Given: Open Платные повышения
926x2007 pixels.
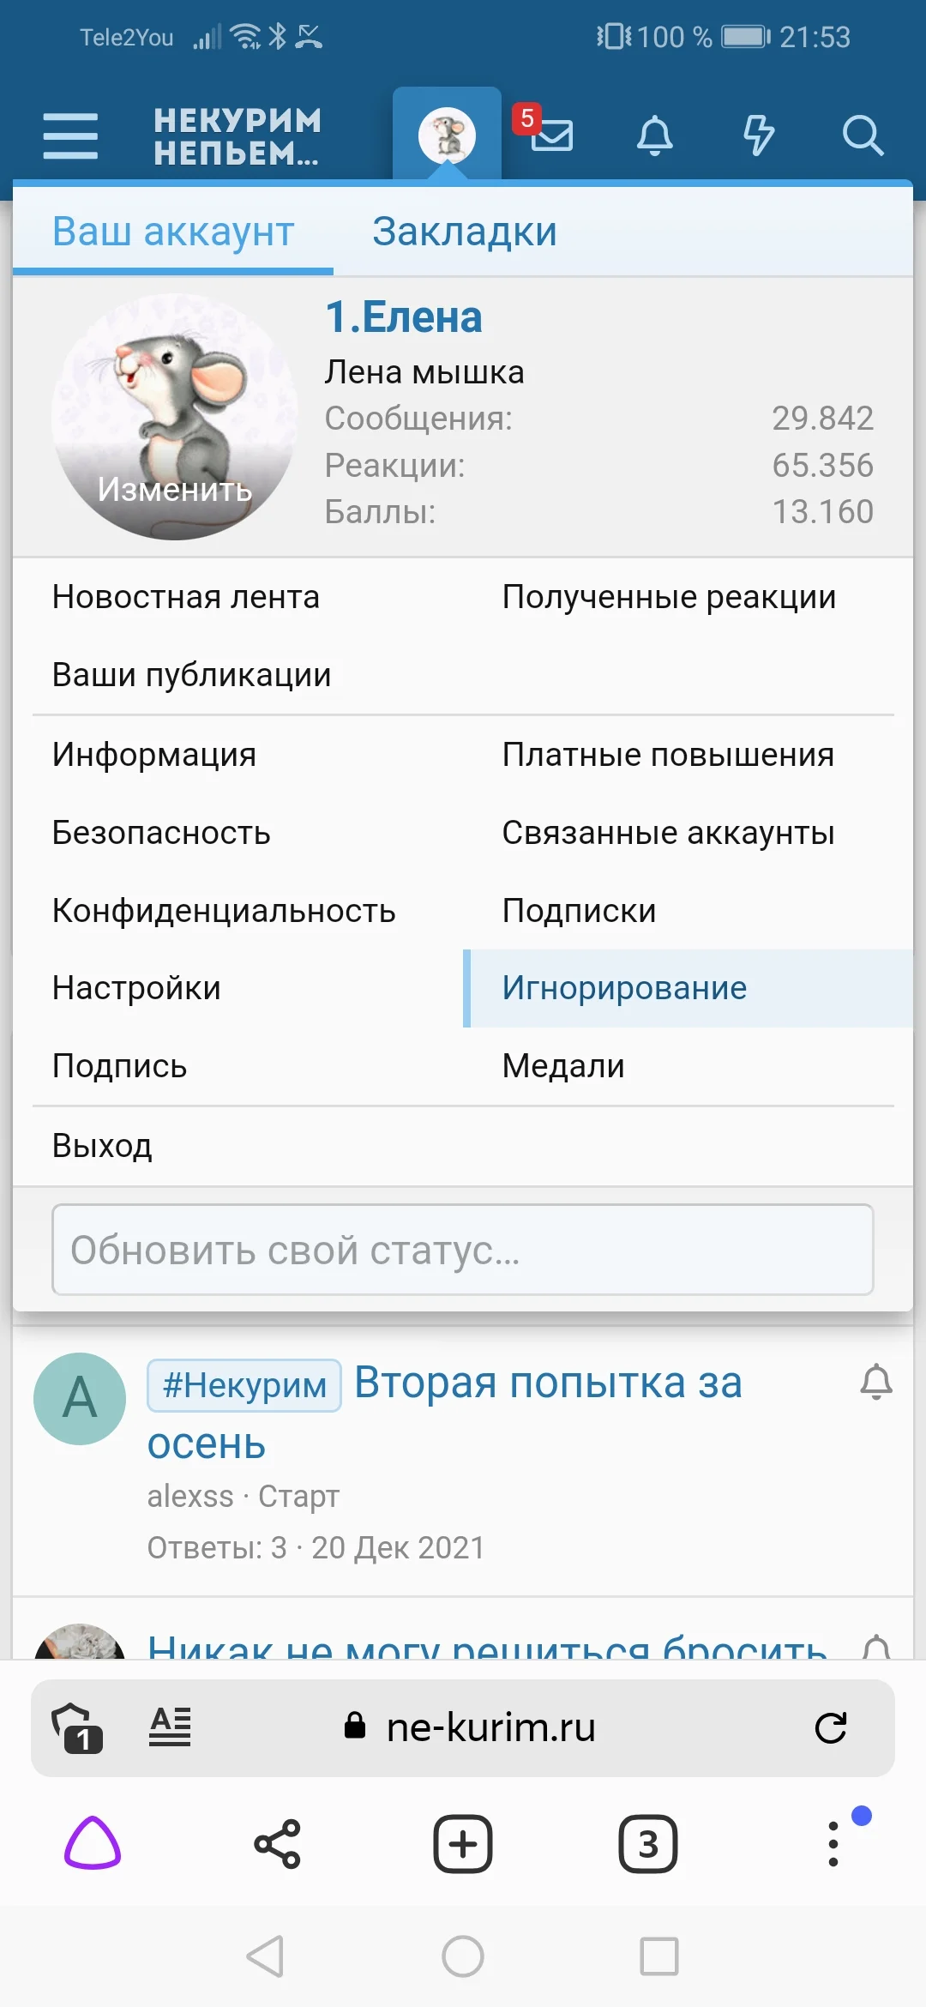Looking at the screenshot, I should pos(688,755).
